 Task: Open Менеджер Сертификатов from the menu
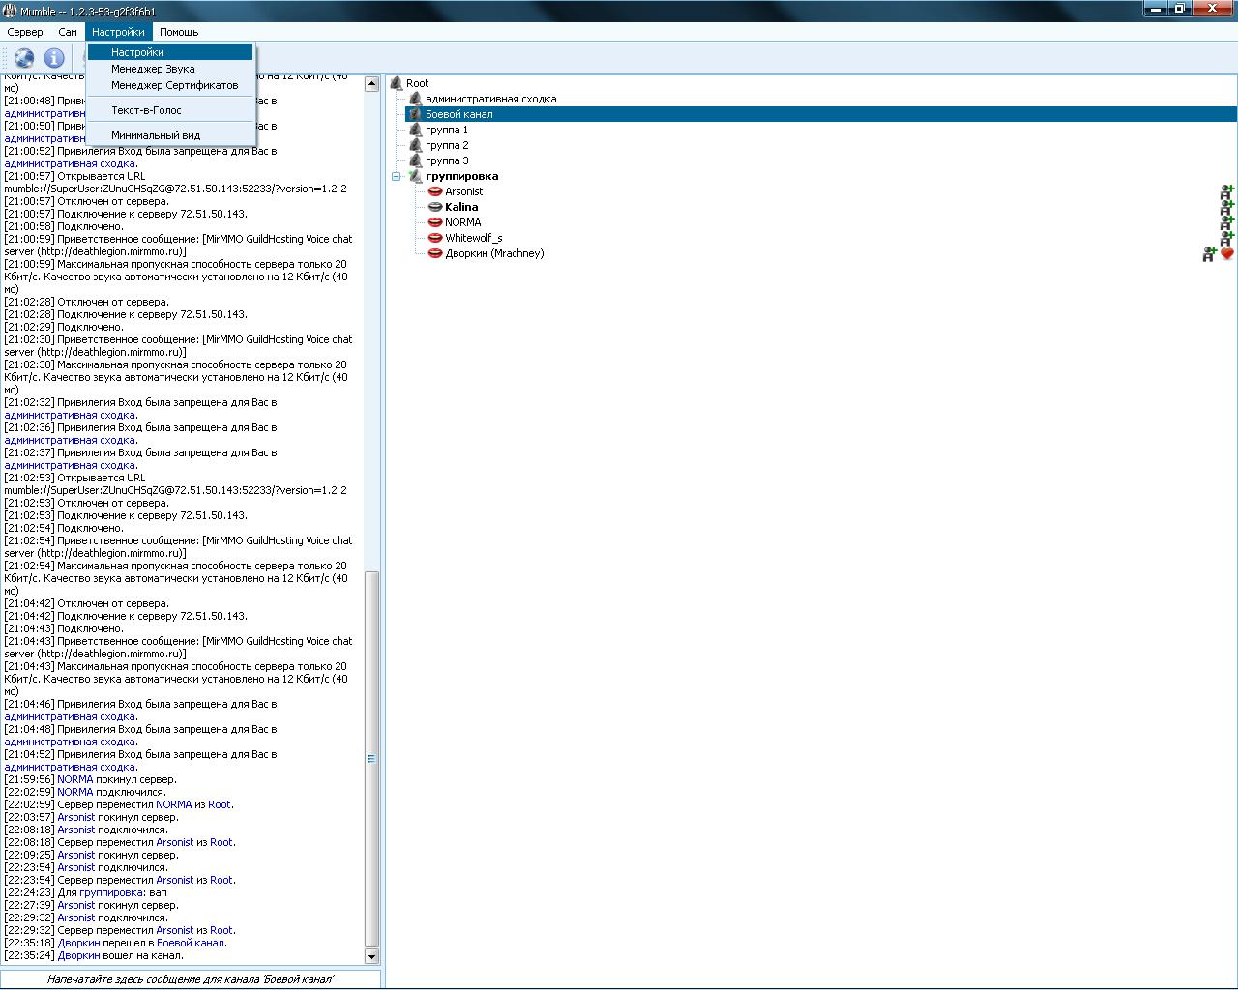(174, 85)
